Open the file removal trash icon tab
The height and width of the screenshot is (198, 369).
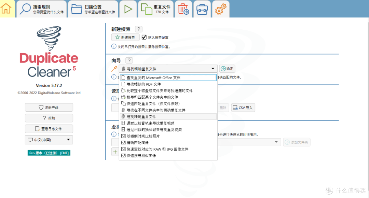(x=183, y=9)
